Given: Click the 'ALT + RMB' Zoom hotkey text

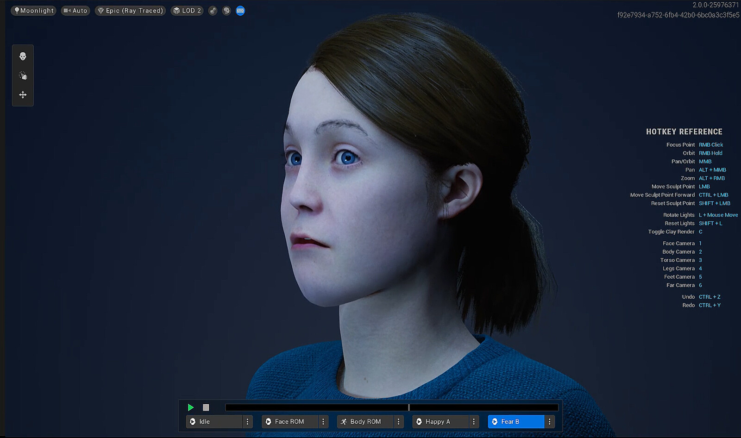Looking at the screenshot, I should pyautogui.click(x=712, y=178).
